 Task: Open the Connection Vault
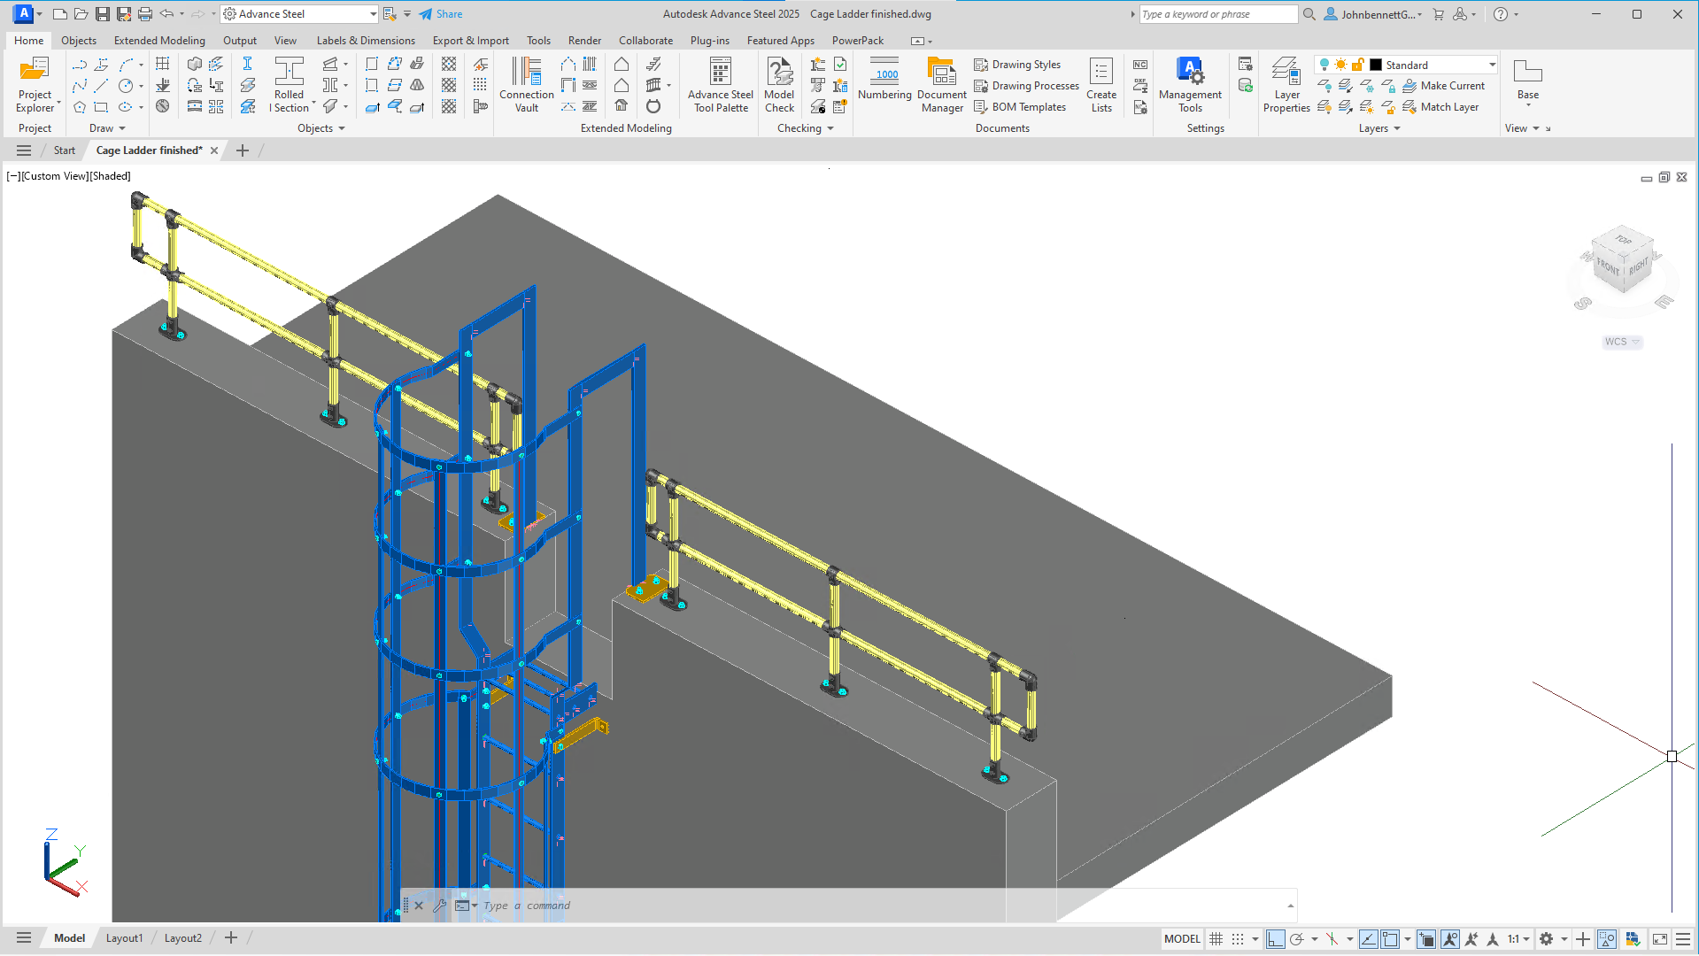[526, 85]
